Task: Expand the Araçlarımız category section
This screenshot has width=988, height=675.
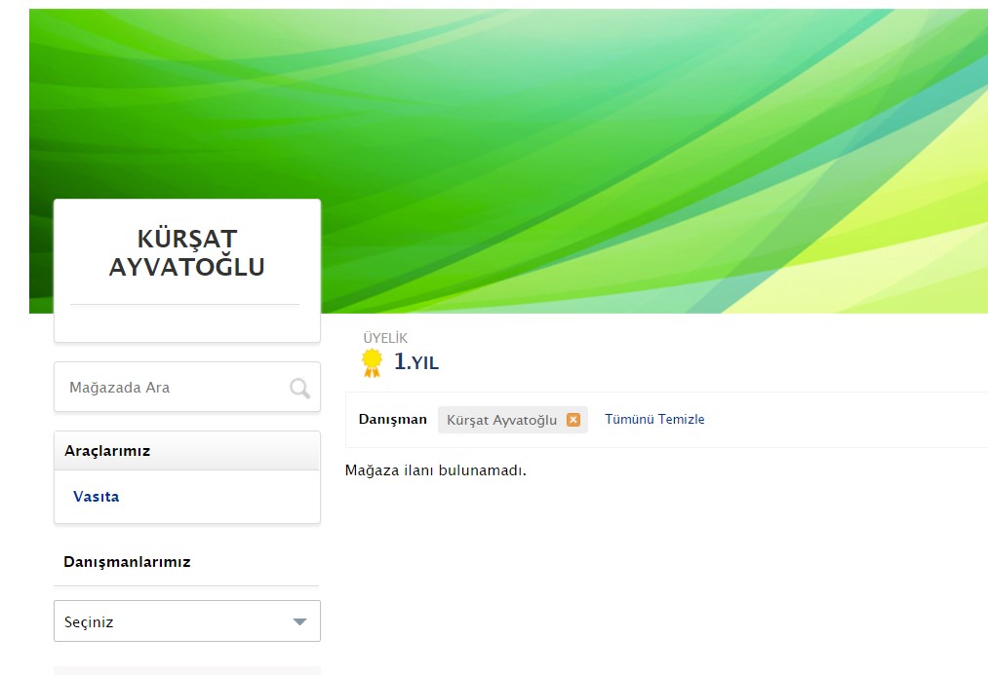Action: pos(186,450)
